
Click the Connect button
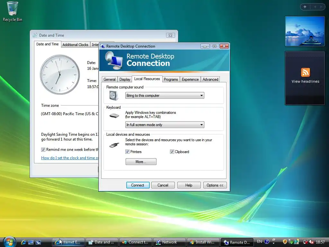point(138,185)
